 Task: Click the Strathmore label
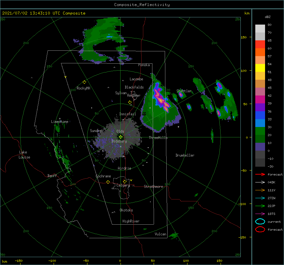tap(153, 187)
